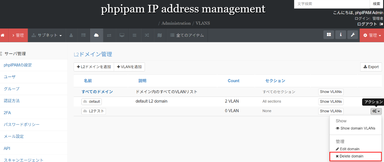Click the 2 VLAN count cell

232,101
